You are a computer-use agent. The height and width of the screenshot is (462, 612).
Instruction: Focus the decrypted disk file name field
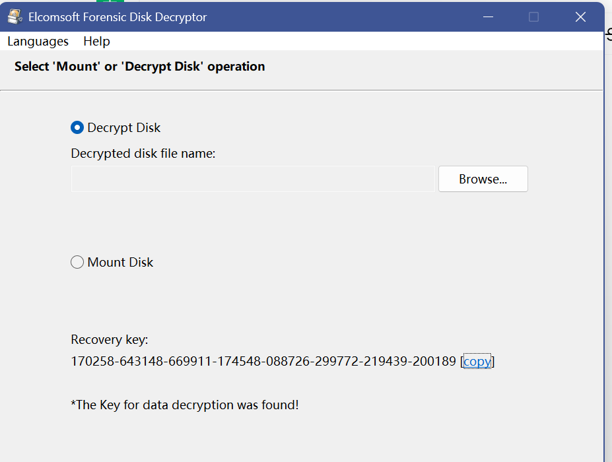click(x=253, y=179)
